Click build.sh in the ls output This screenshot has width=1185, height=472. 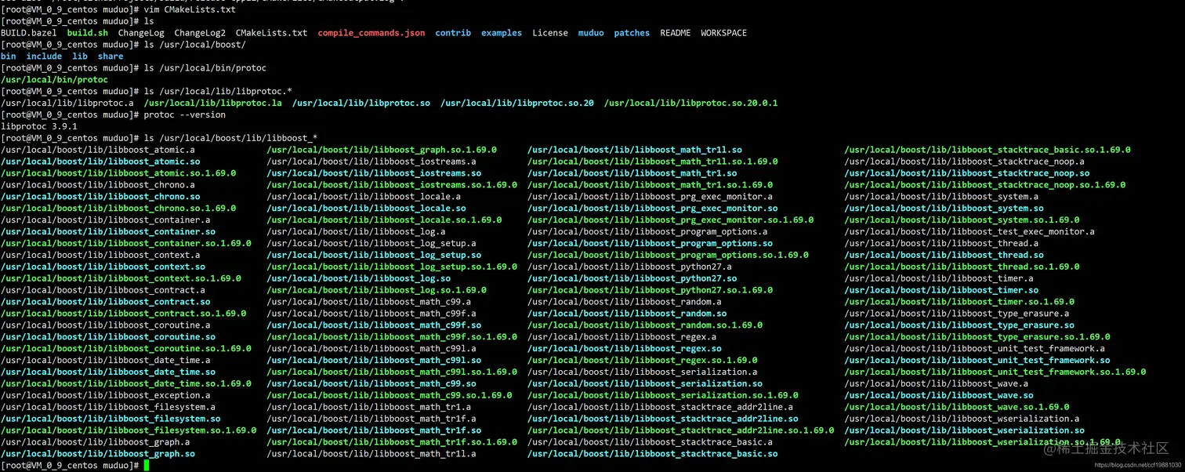(88, 33)
